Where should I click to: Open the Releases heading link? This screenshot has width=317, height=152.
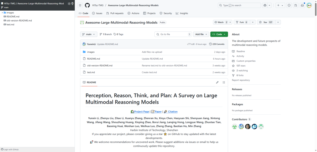(237, 89)
